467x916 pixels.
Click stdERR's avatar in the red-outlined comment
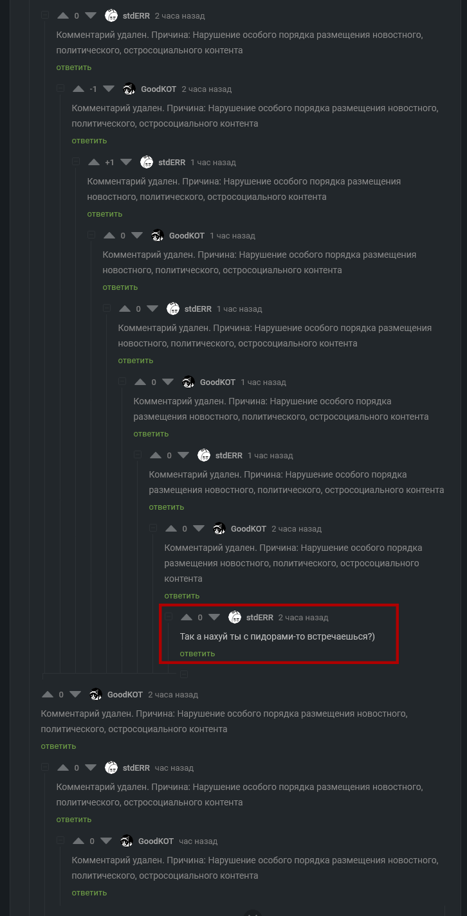tap(235, 617)
